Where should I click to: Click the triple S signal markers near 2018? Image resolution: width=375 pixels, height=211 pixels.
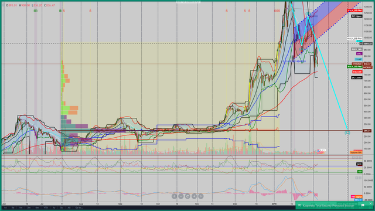click(x=277, y=11)
